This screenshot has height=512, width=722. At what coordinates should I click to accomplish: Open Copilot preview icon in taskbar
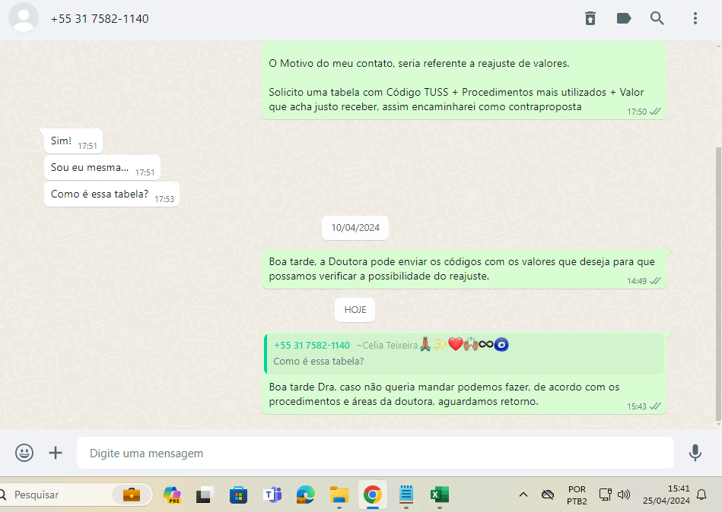[x=172, y=495]
